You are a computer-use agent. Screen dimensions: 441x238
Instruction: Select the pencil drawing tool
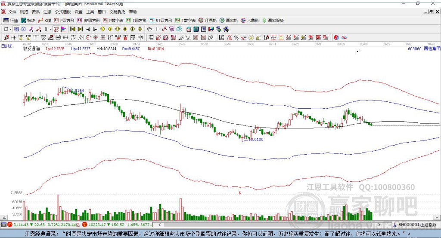(x=6, y=37)
